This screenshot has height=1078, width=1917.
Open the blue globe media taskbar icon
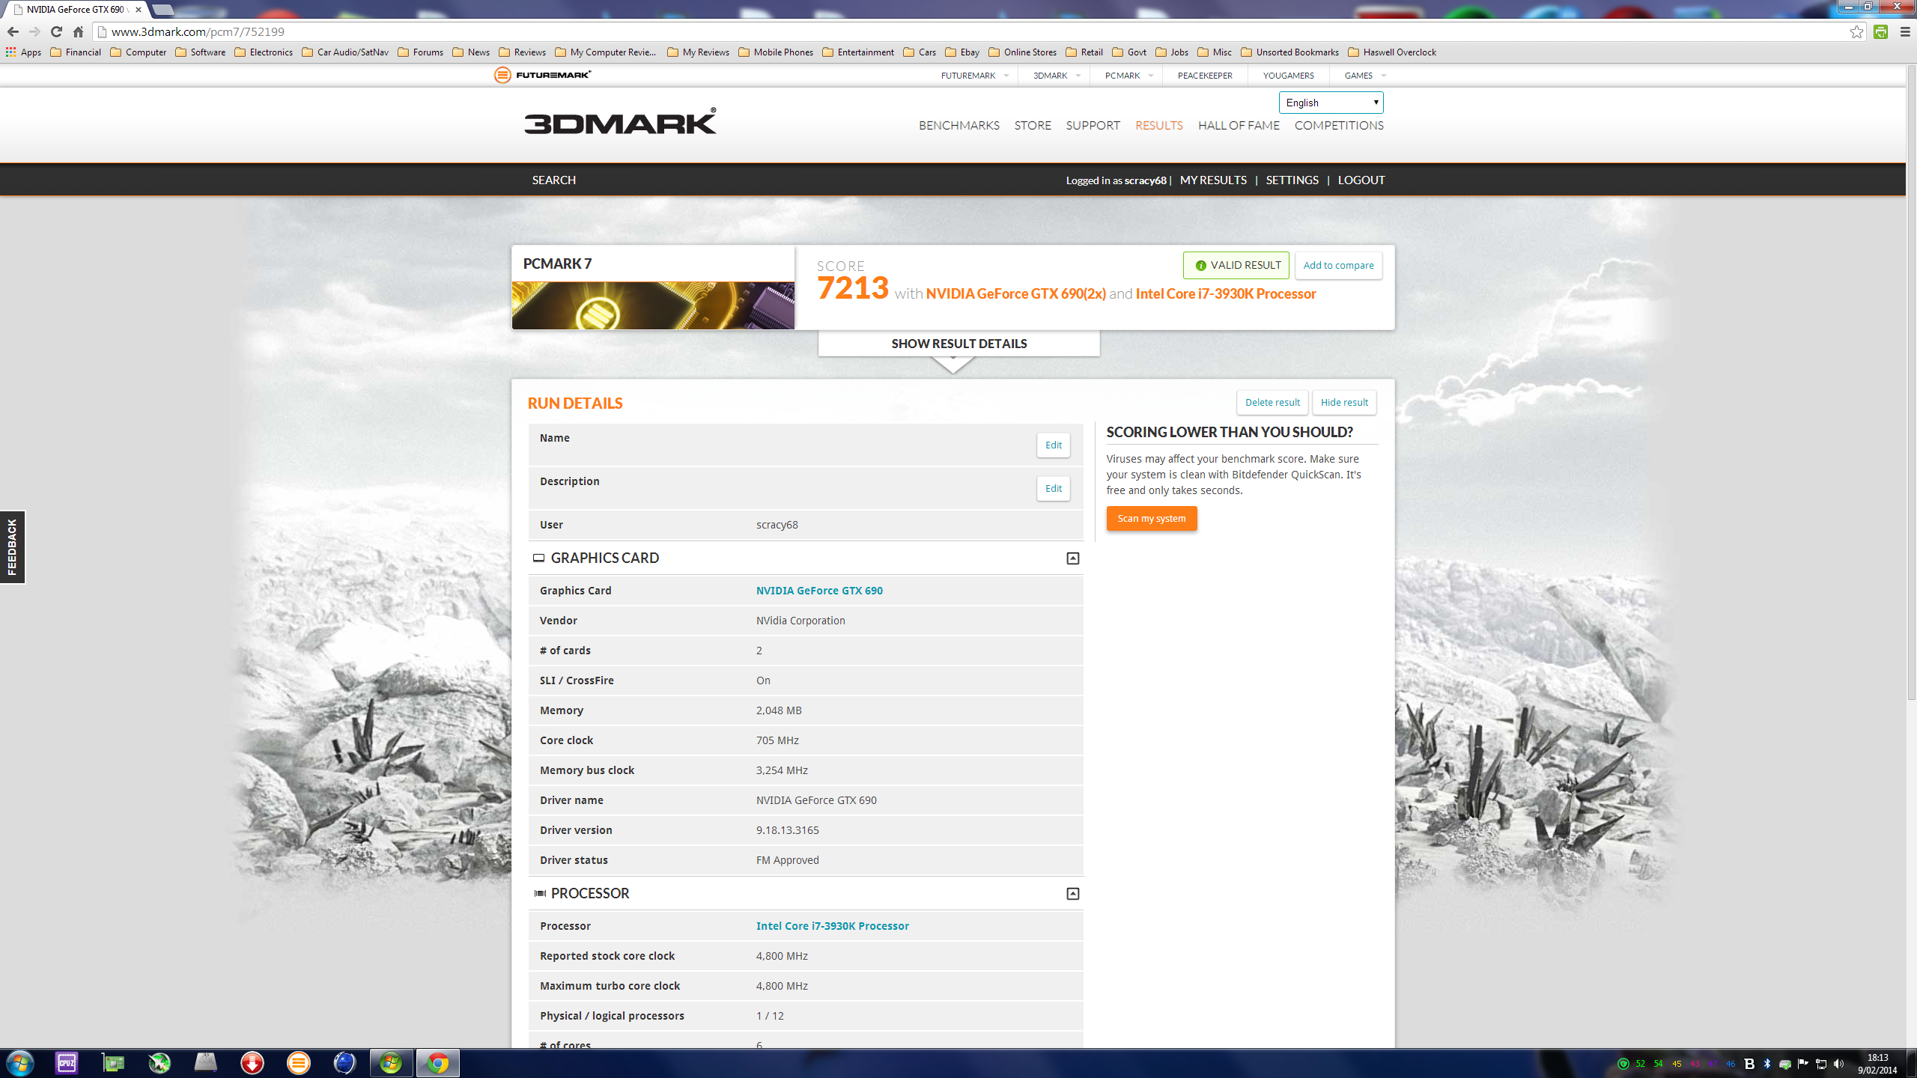[x=345, y=1062]
